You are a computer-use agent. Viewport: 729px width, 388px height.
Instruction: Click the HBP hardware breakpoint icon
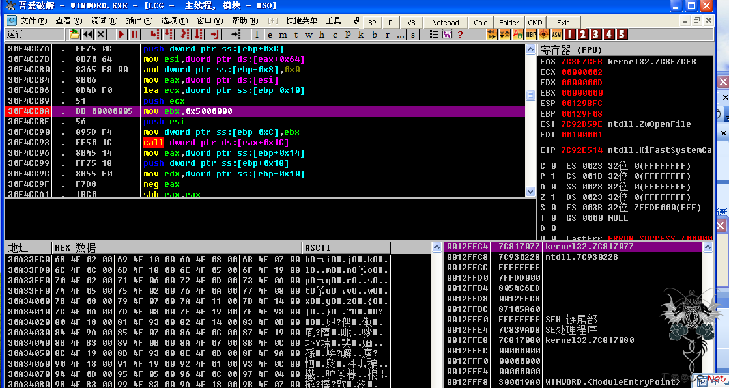(x=531, y=35)
